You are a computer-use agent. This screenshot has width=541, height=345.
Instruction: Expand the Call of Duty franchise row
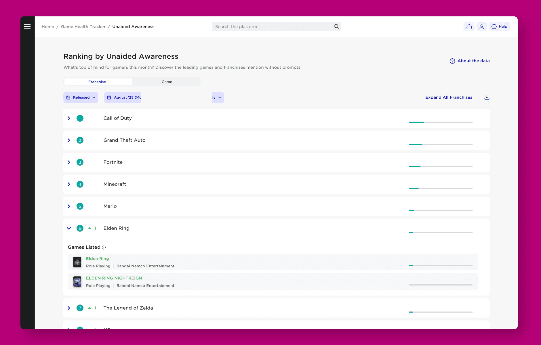[x=69, y=118]
